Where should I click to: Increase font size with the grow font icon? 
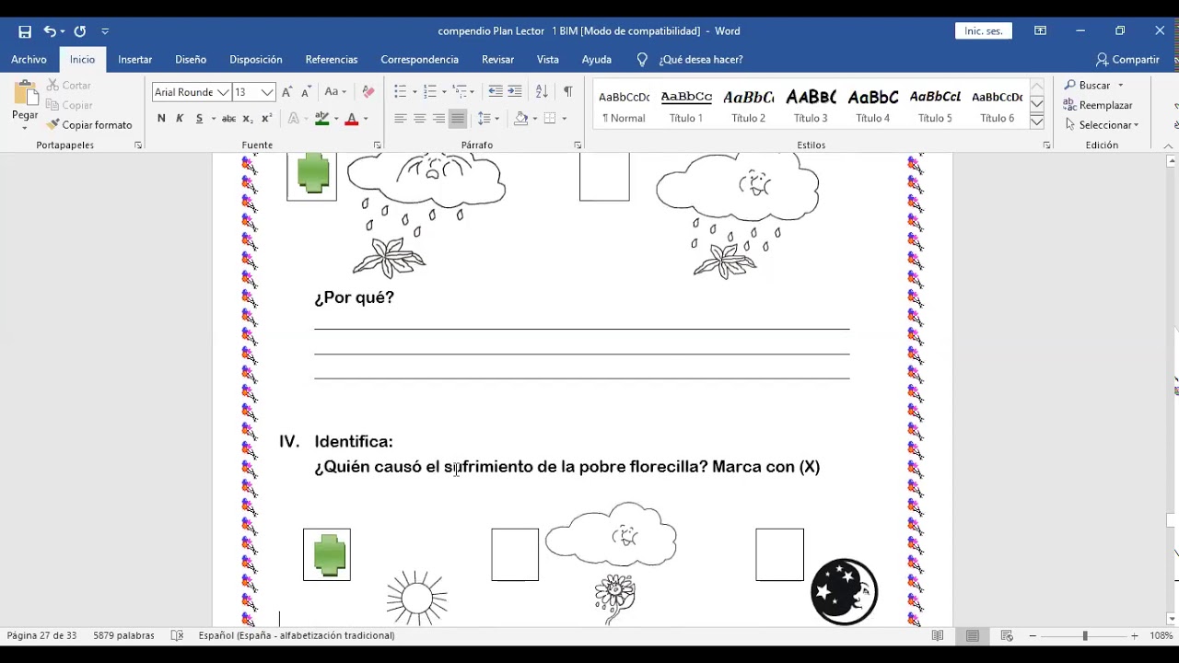pos(287,92)
